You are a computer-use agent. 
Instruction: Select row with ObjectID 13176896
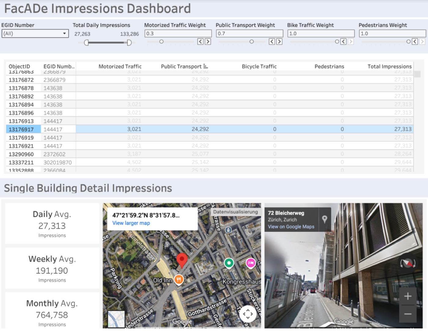coord(210,113)
